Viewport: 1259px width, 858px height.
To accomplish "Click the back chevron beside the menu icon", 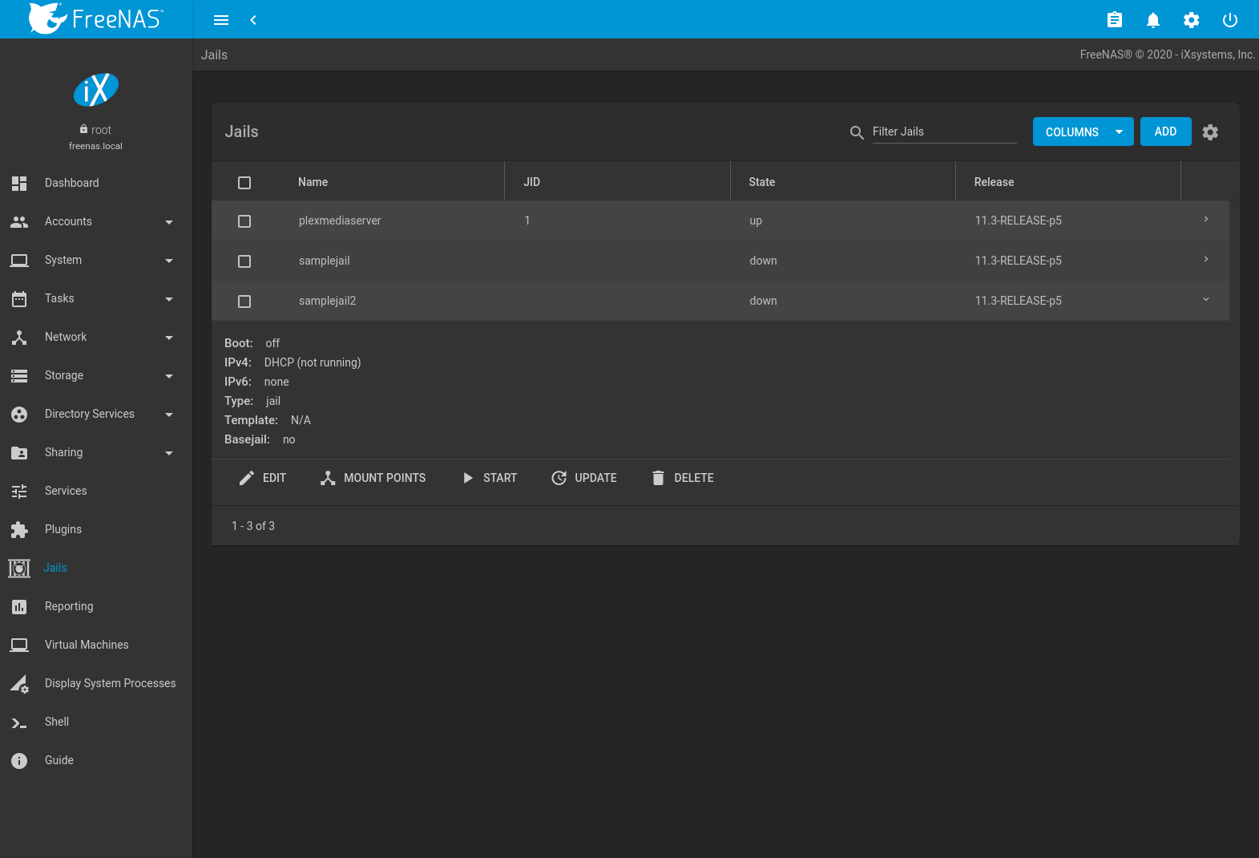I will [x=253, y=20].
